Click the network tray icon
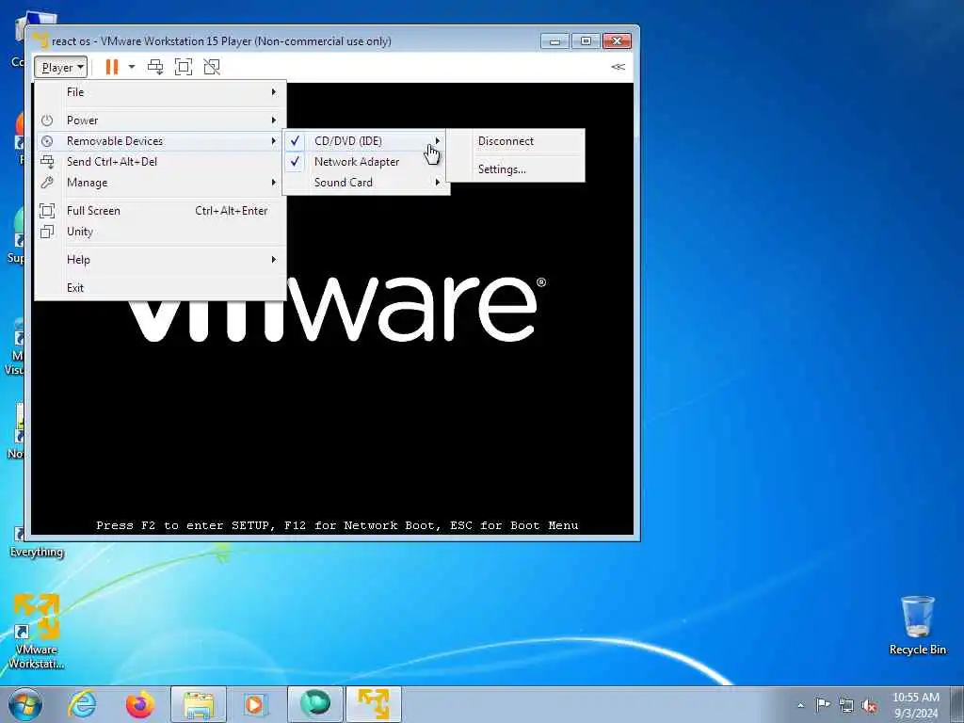Image resolution: width=964 pixels, height=723 pixels. (846, 706)
